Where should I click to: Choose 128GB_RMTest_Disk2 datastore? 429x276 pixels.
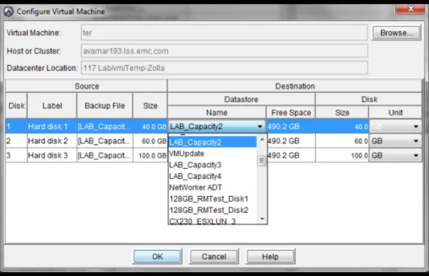point(213,210)
